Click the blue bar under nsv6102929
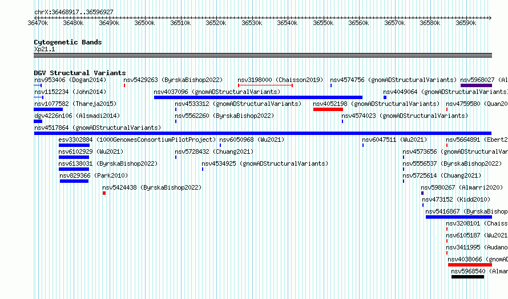This screenshot has height=299, width=508. [74, 157]
